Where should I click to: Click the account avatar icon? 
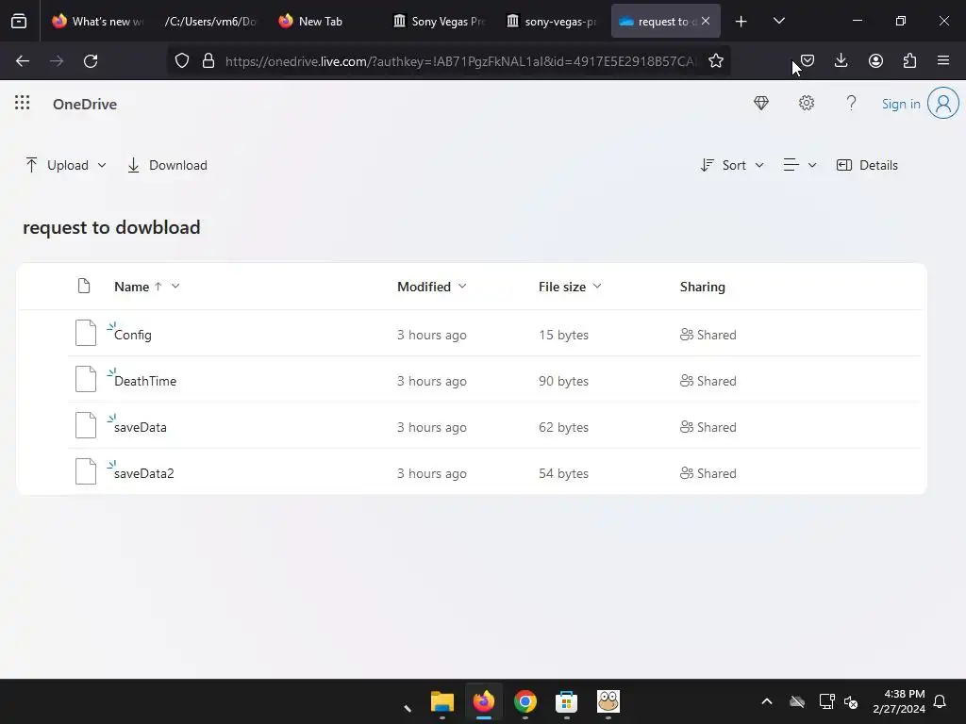(x=943, y=103)
